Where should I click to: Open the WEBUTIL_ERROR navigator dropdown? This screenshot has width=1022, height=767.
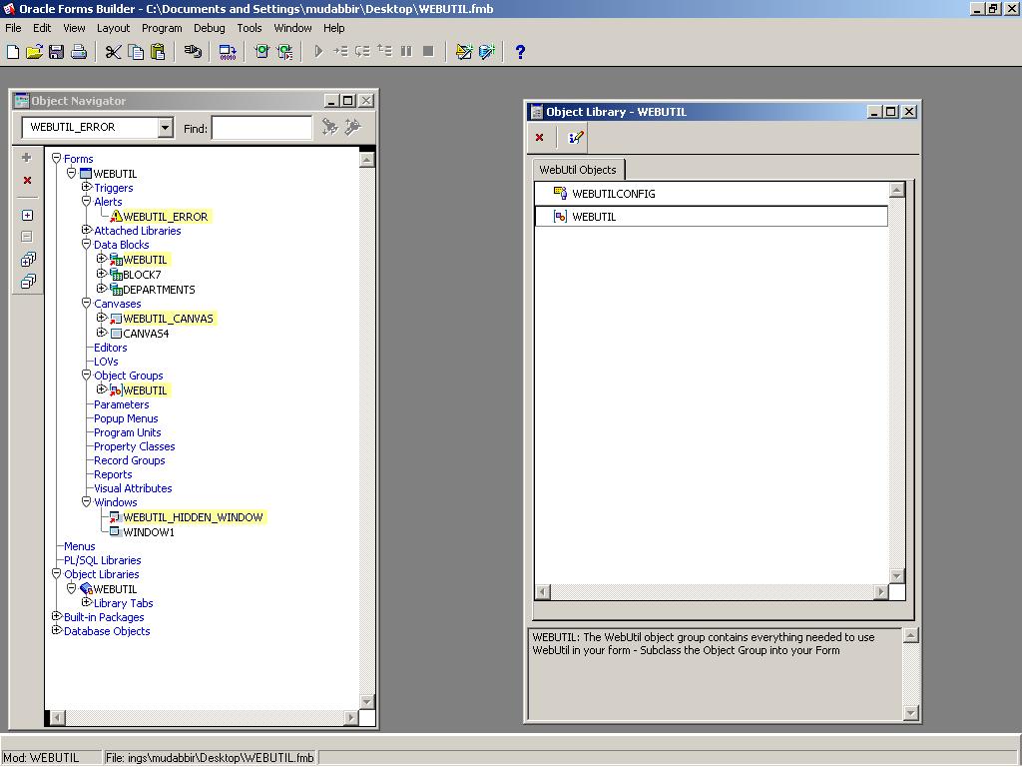point(165,127)
